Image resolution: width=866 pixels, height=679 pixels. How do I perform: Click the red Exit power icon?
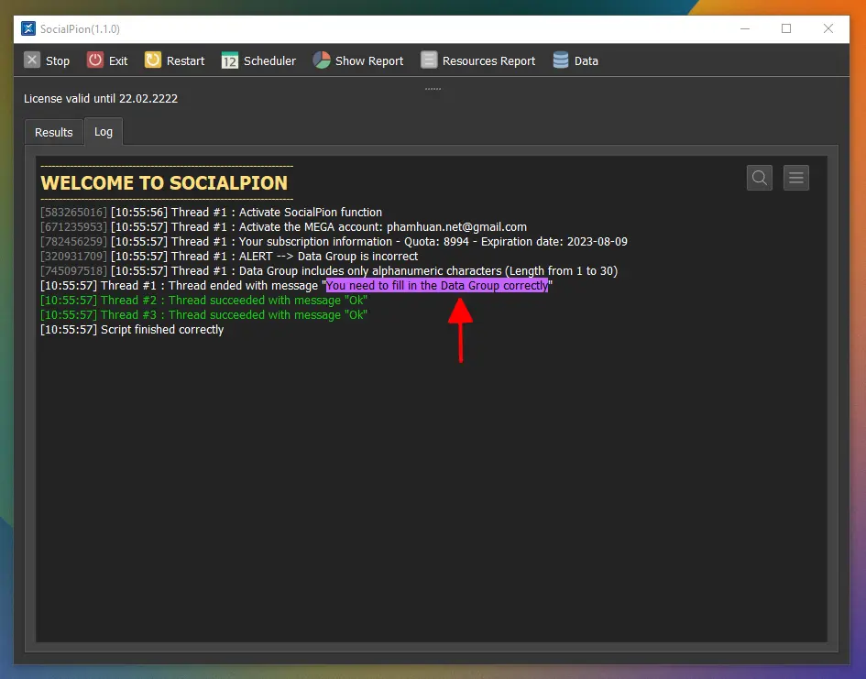pos(95,60)
